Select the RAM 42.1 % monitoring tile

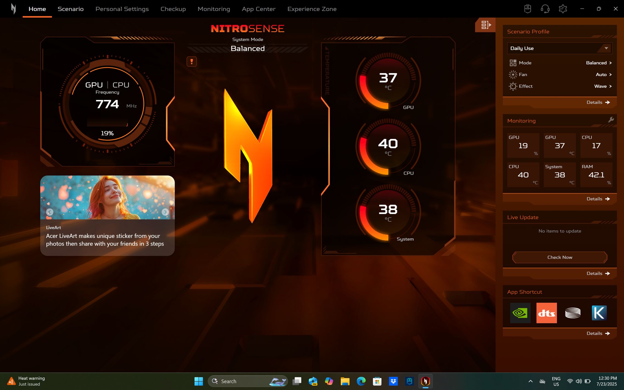[596, 175]
